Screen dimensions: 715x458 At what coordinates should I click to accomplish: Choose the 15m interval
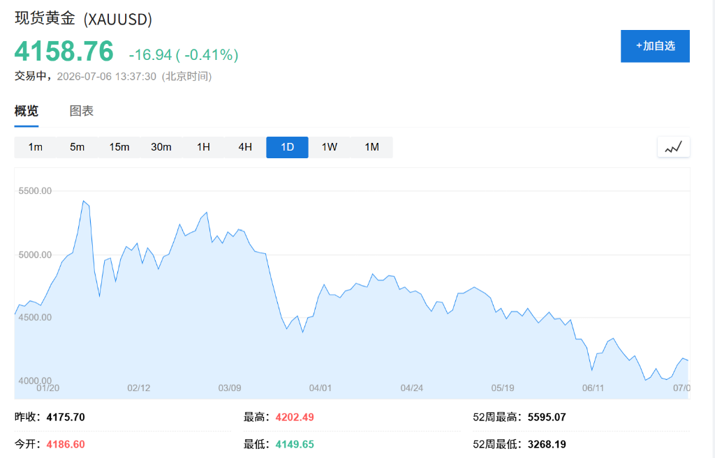119,147
